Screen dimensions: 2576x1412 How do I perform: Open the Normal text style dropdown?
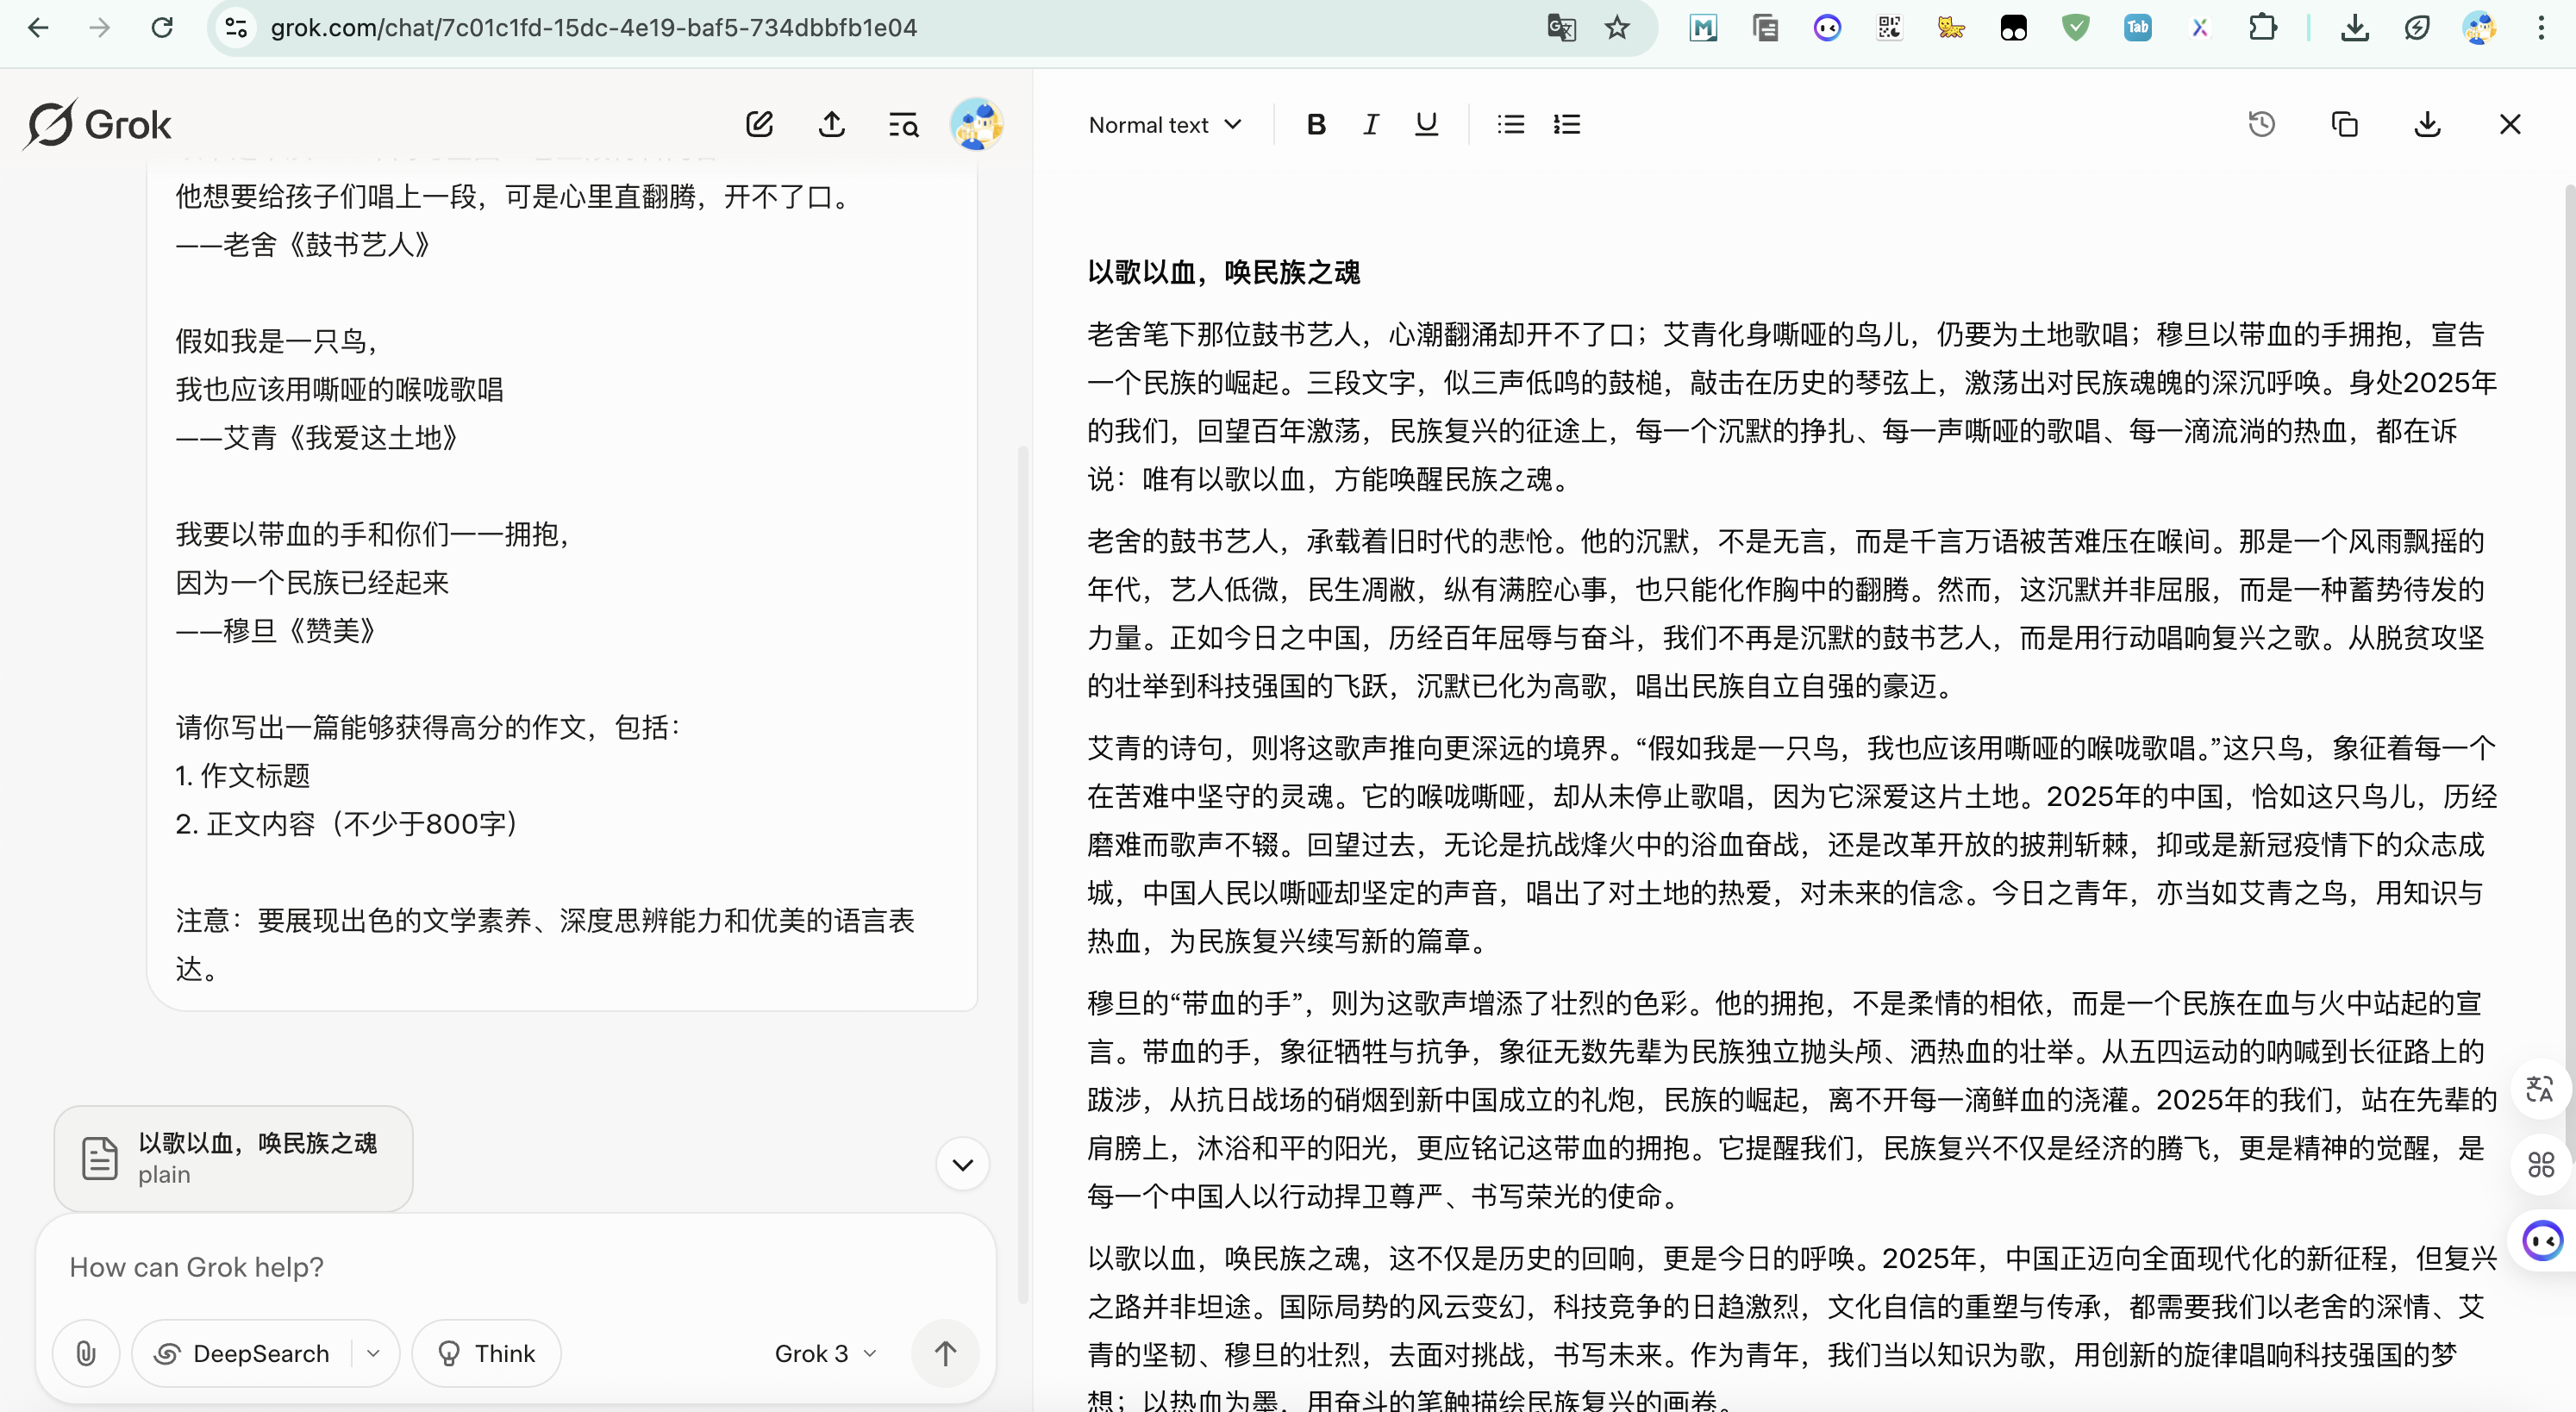1165,124
